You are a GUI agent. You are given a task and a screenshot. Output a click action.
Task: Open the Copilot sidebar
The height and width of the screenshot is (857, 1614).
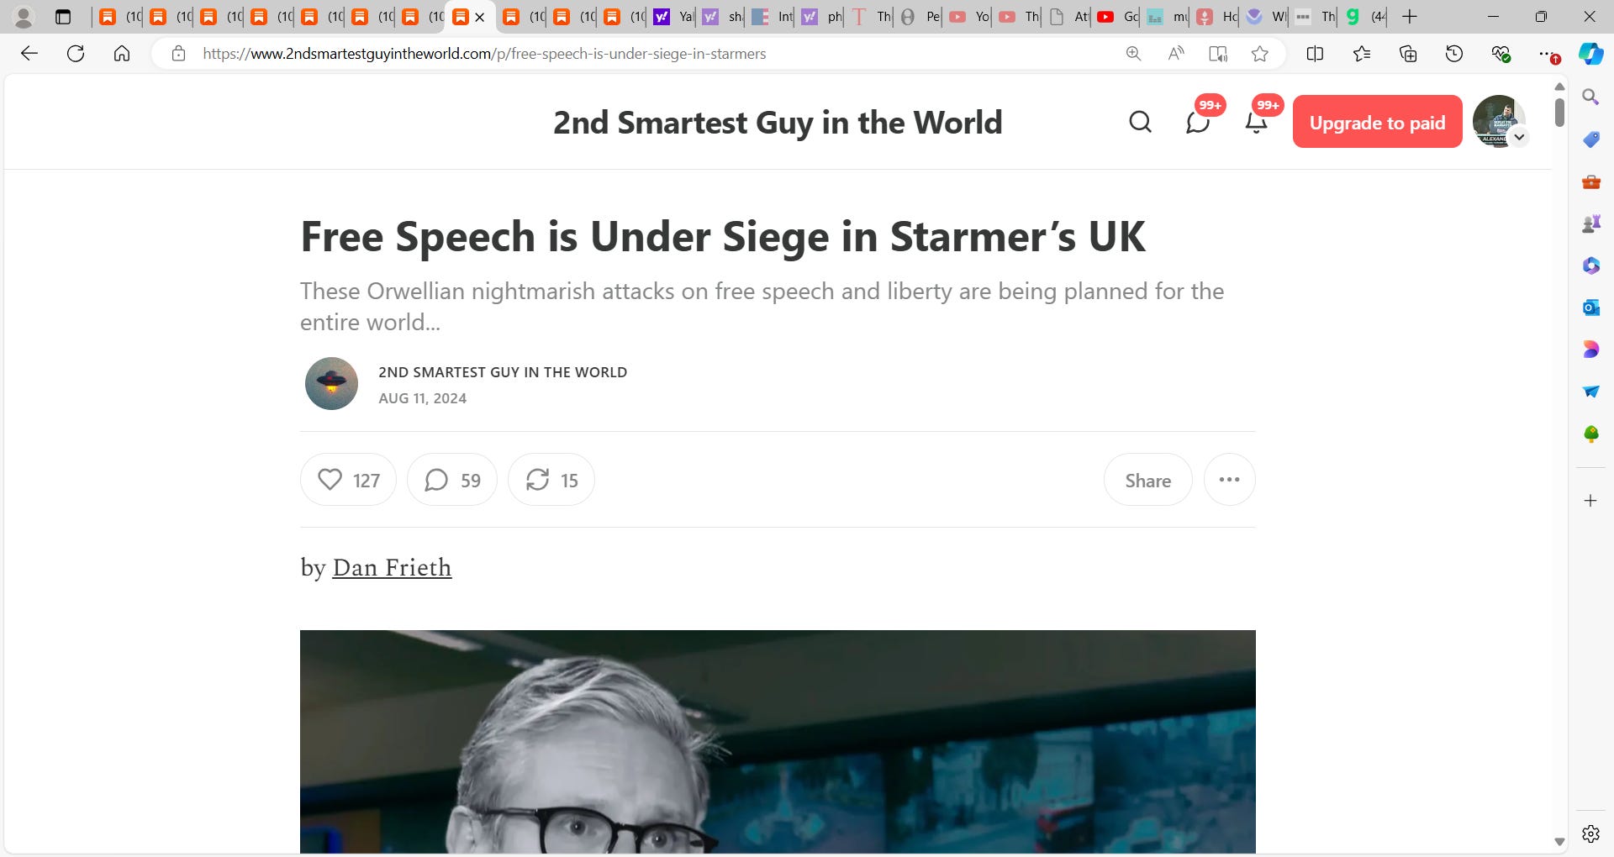pyautogui.click(x=1590, y=54)
